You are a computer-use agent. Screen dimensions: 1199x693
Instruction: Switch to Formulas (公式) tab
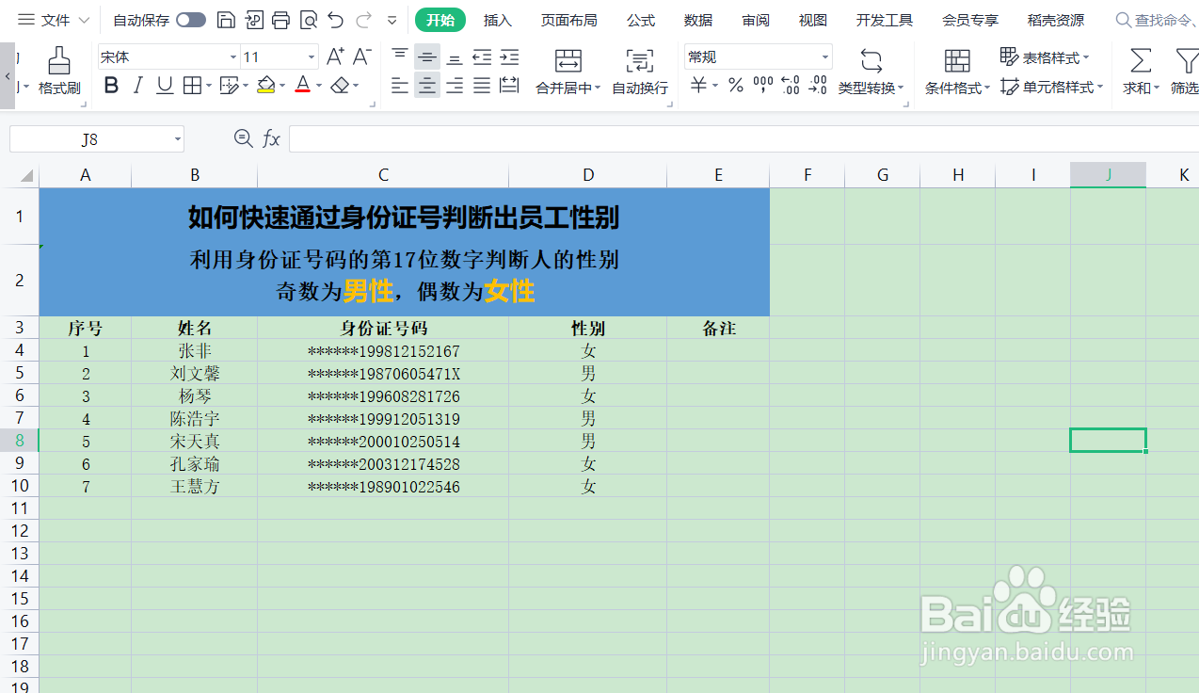pyautogui.click(x=641, y=20)
